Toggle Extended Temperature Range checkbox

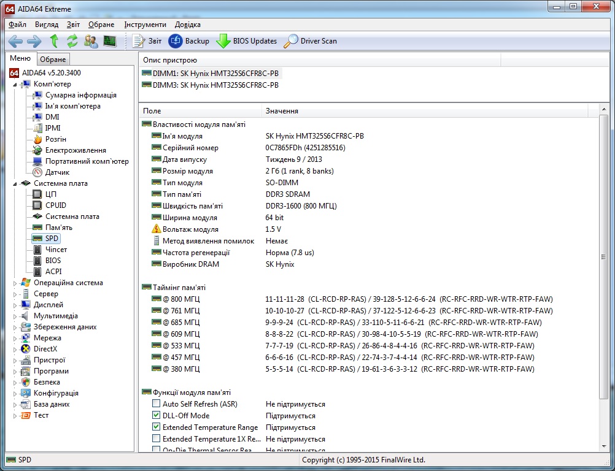(x=156, y=427)
